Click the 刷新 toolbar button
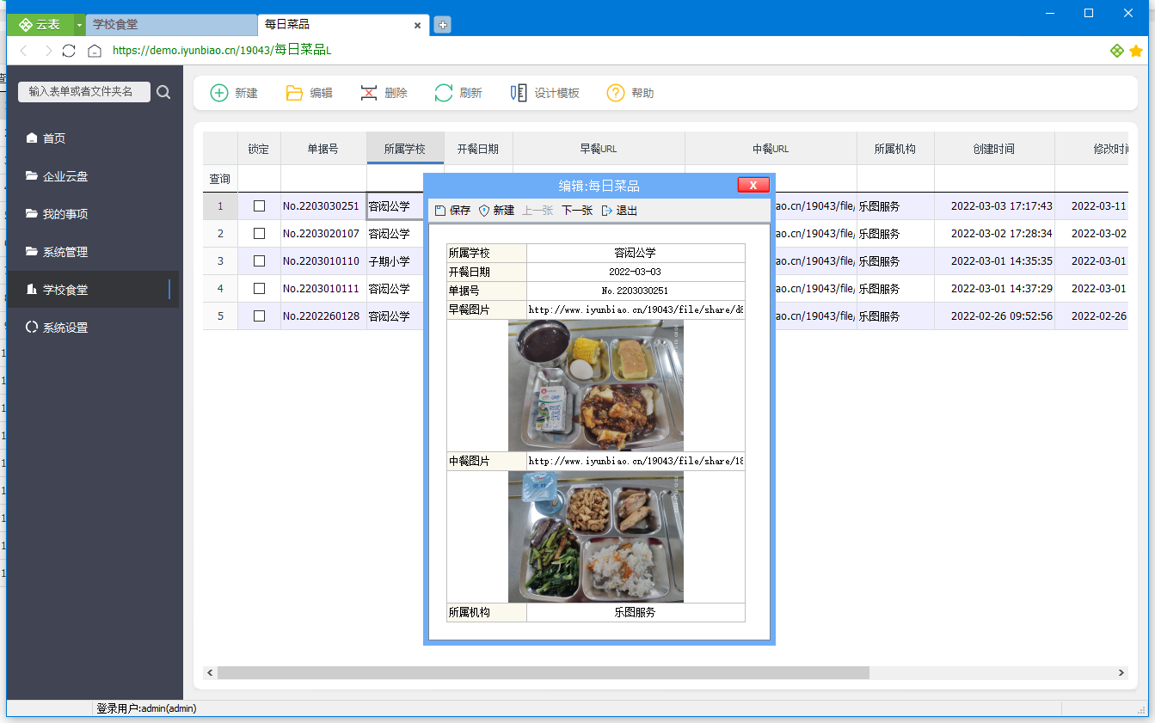Image resolution: width=1155 pixels, height=723 pixels. (x=458, y=93)
